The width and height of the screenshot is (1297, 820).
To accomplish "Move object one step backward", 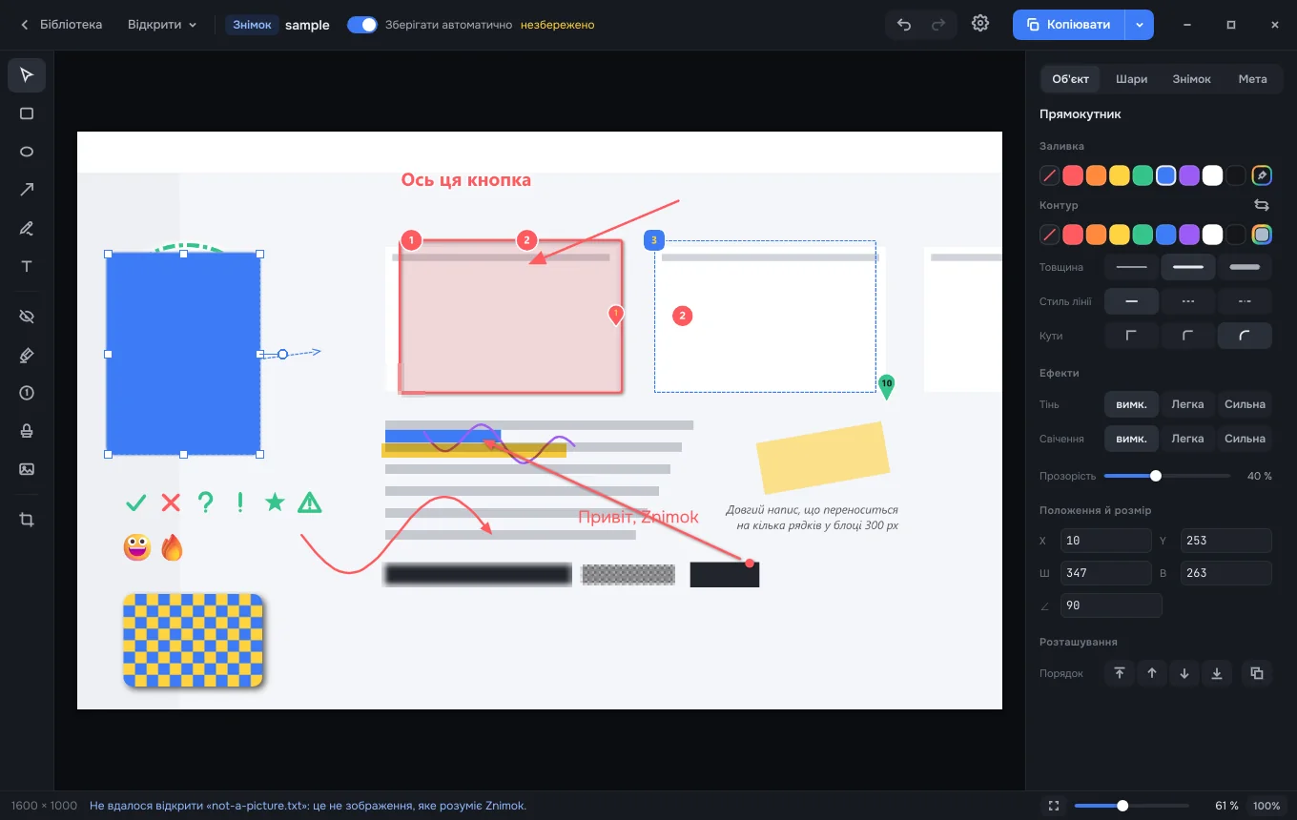I will pyautogui.click(x=1184, y=673).
